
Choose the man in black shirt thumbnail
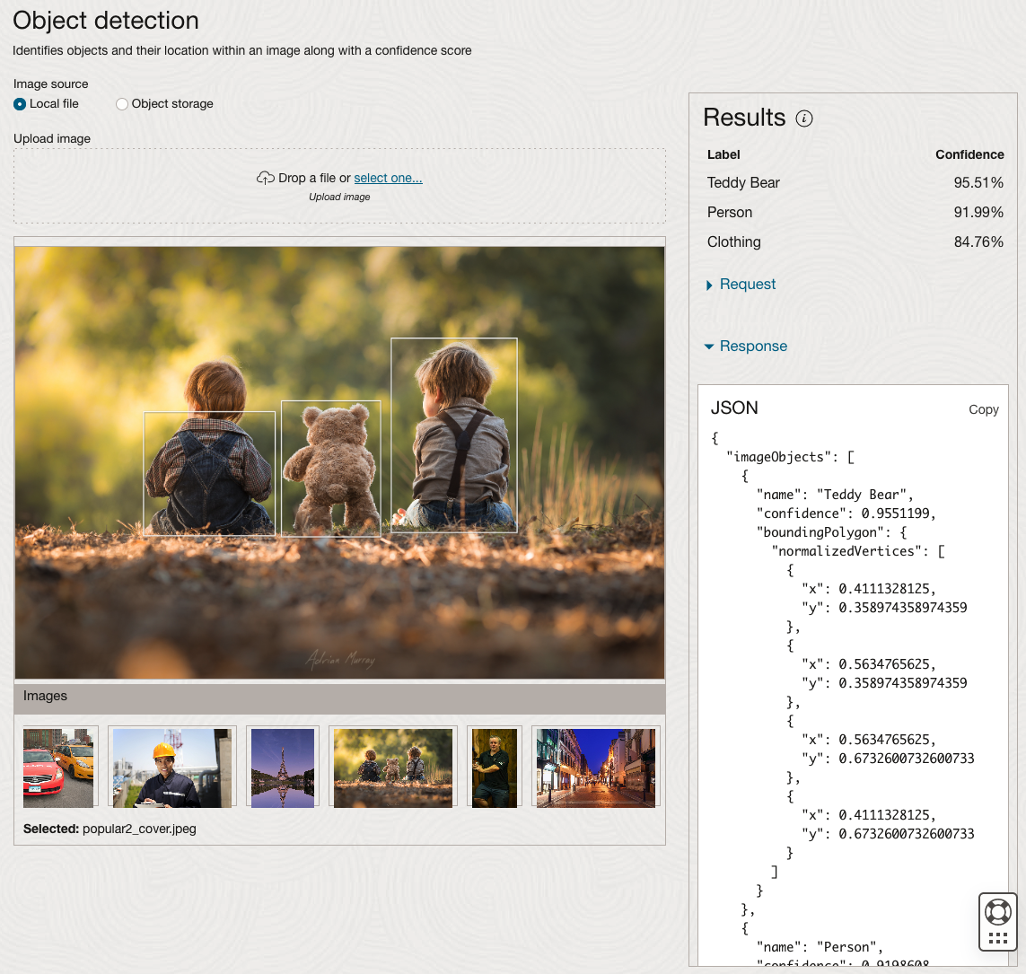(495, 768)
